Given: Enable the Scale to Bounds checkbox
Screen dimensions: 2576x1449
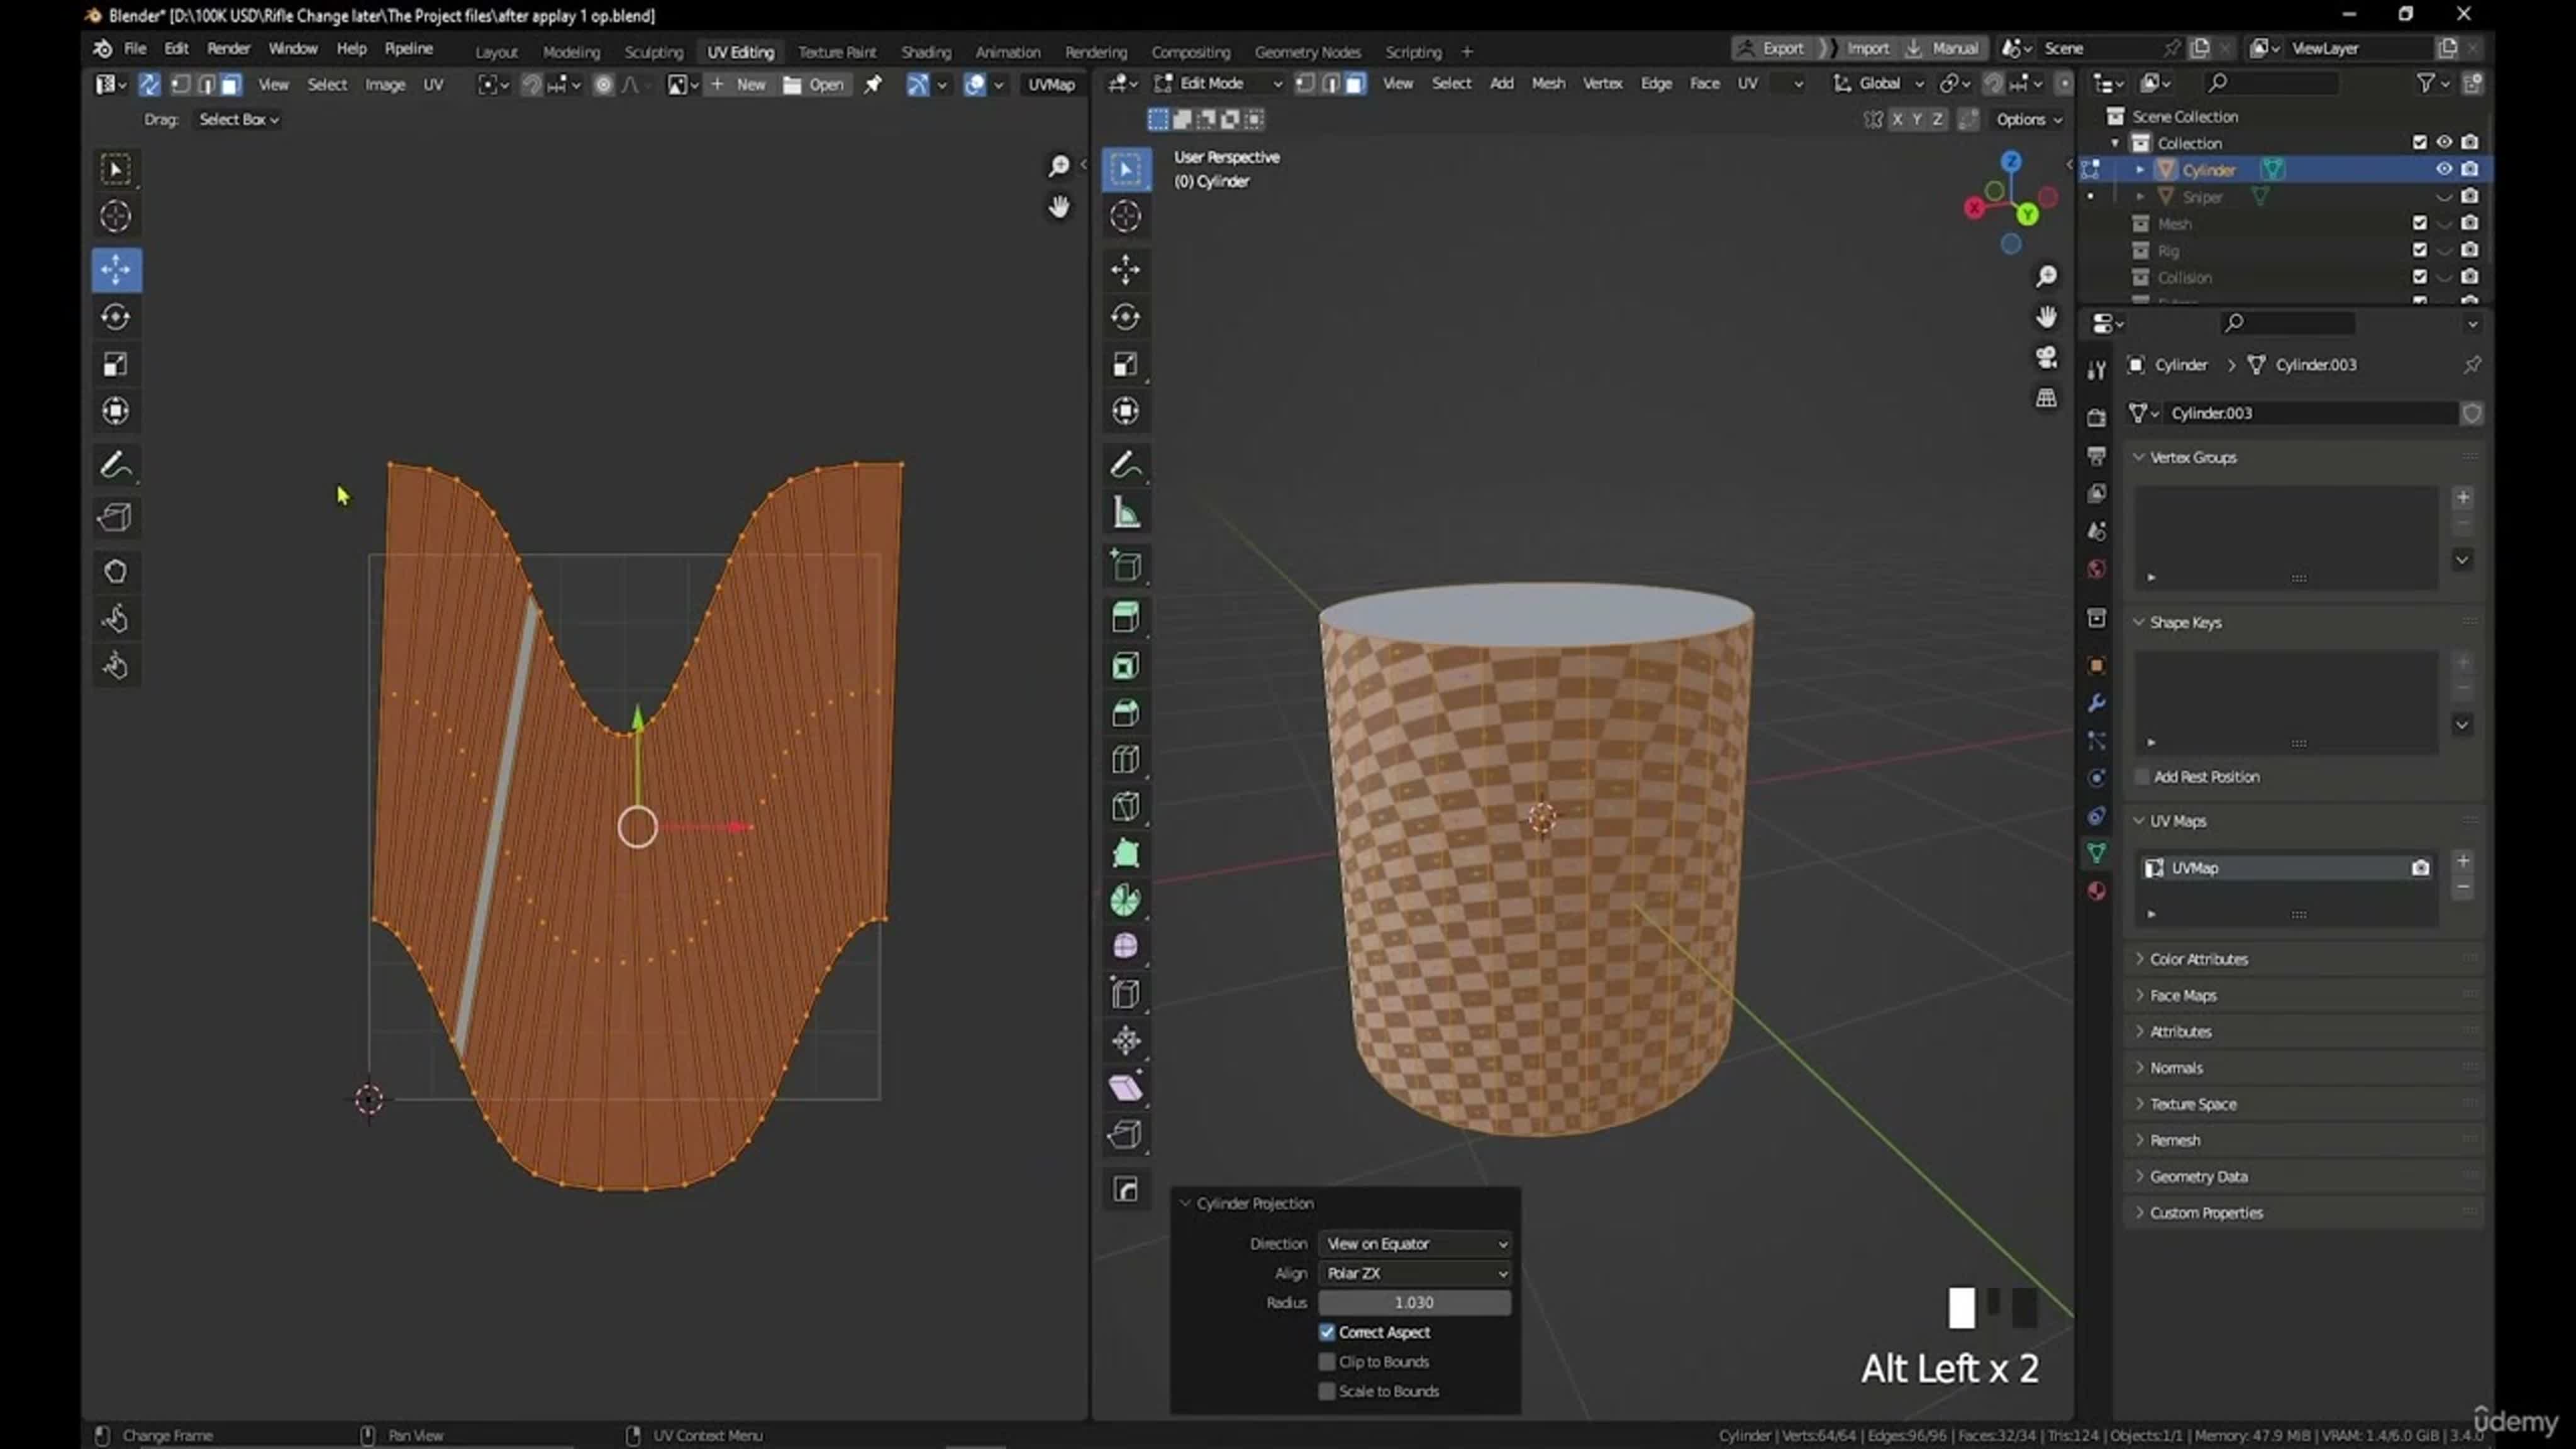Looking at the screenshot, I should [x=1327, y=1392].
